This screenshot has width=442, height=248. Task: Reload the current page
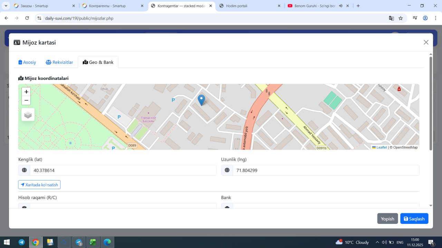pos(27,18)
